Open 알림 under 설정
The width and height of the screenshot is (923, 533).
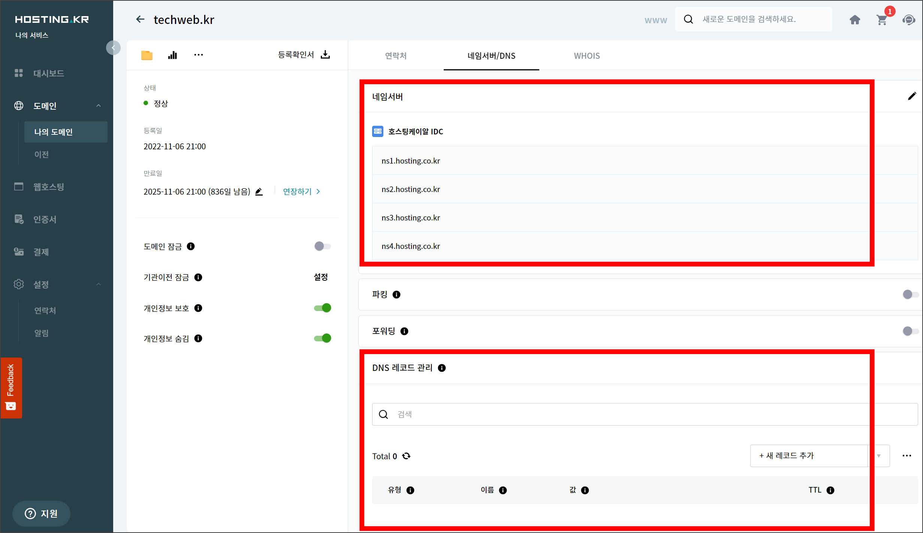(x=42, y=333)
